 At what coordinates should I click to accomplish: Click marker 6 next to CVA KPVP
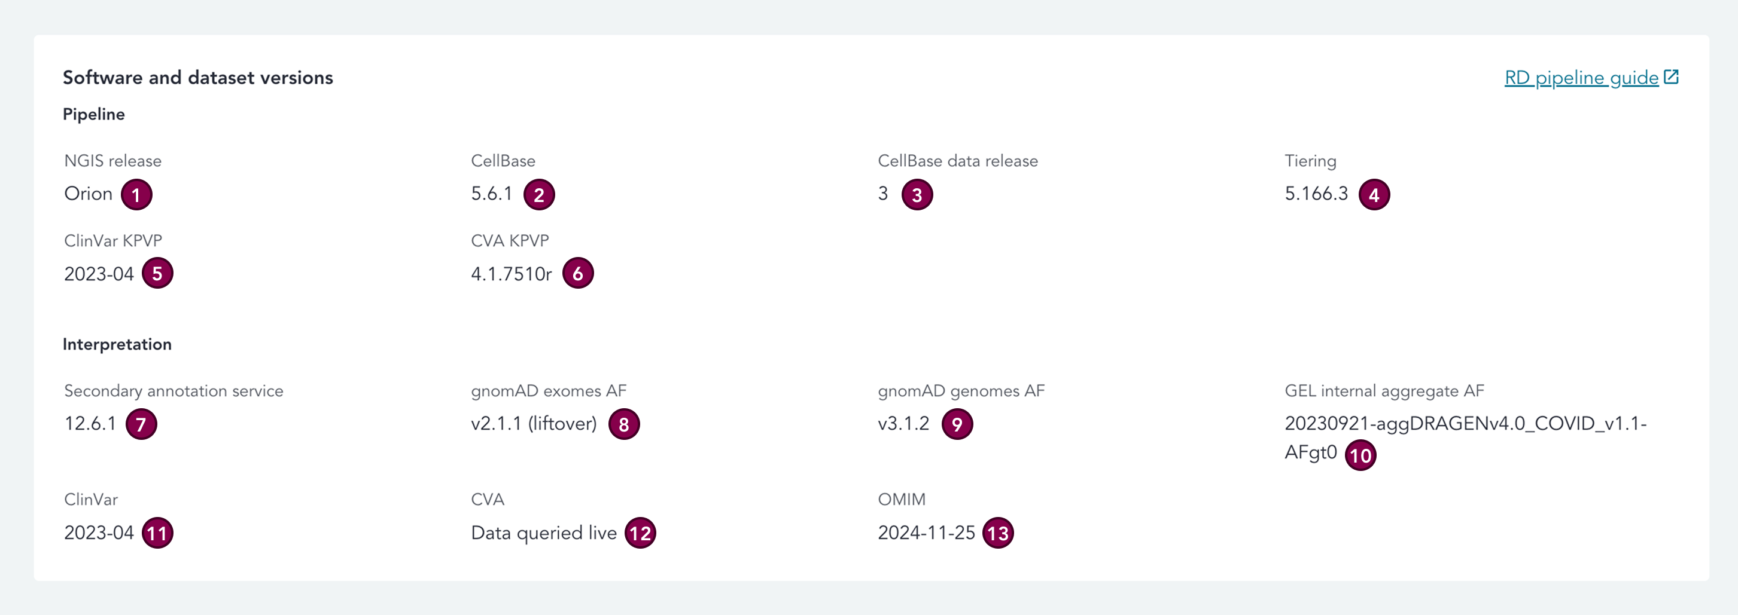point(578,273)
